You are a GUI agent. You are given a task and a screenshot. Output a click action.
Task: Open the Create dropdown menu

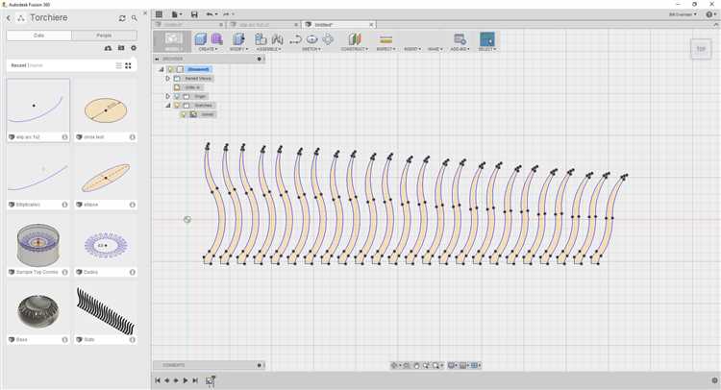click(x=208, y=49)
